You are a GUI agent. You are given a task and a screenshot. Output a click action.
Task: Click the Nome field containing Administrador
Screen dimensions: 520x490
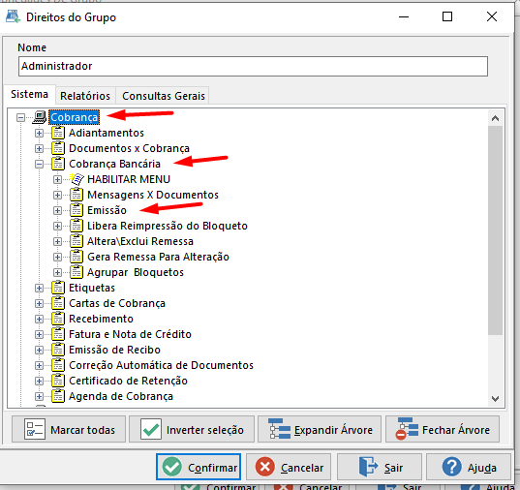(253, 67)
